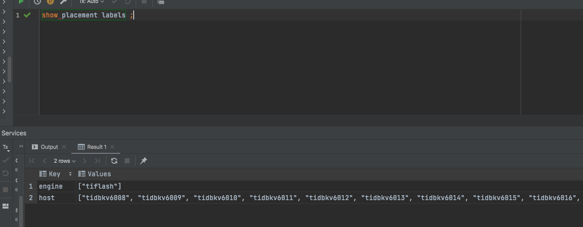Select the host key cell
This screenshot has height=227, width=583.
47,198
